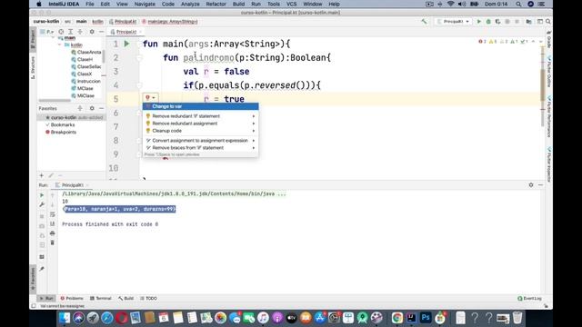Open the Principal run configuration dropdown
Screen dimensions: 582x327
453,22
